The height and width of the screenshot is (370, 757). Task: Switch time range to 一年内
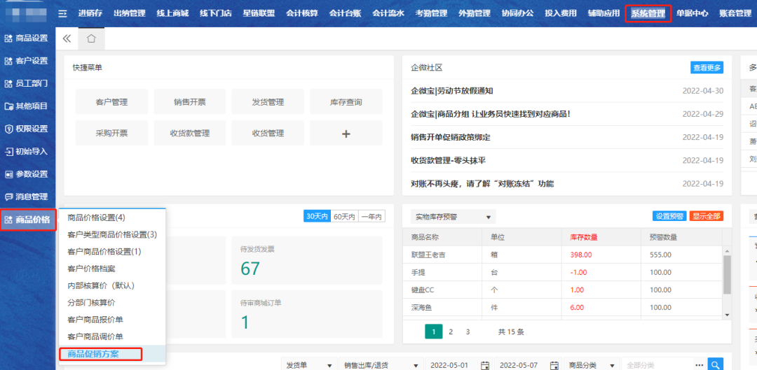coord(371,216)
